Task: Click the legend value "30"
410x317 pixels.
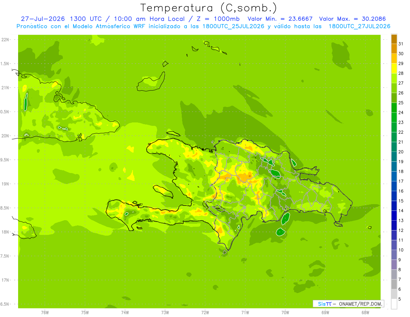Action: pyautogui.click(x=401, y=54)
